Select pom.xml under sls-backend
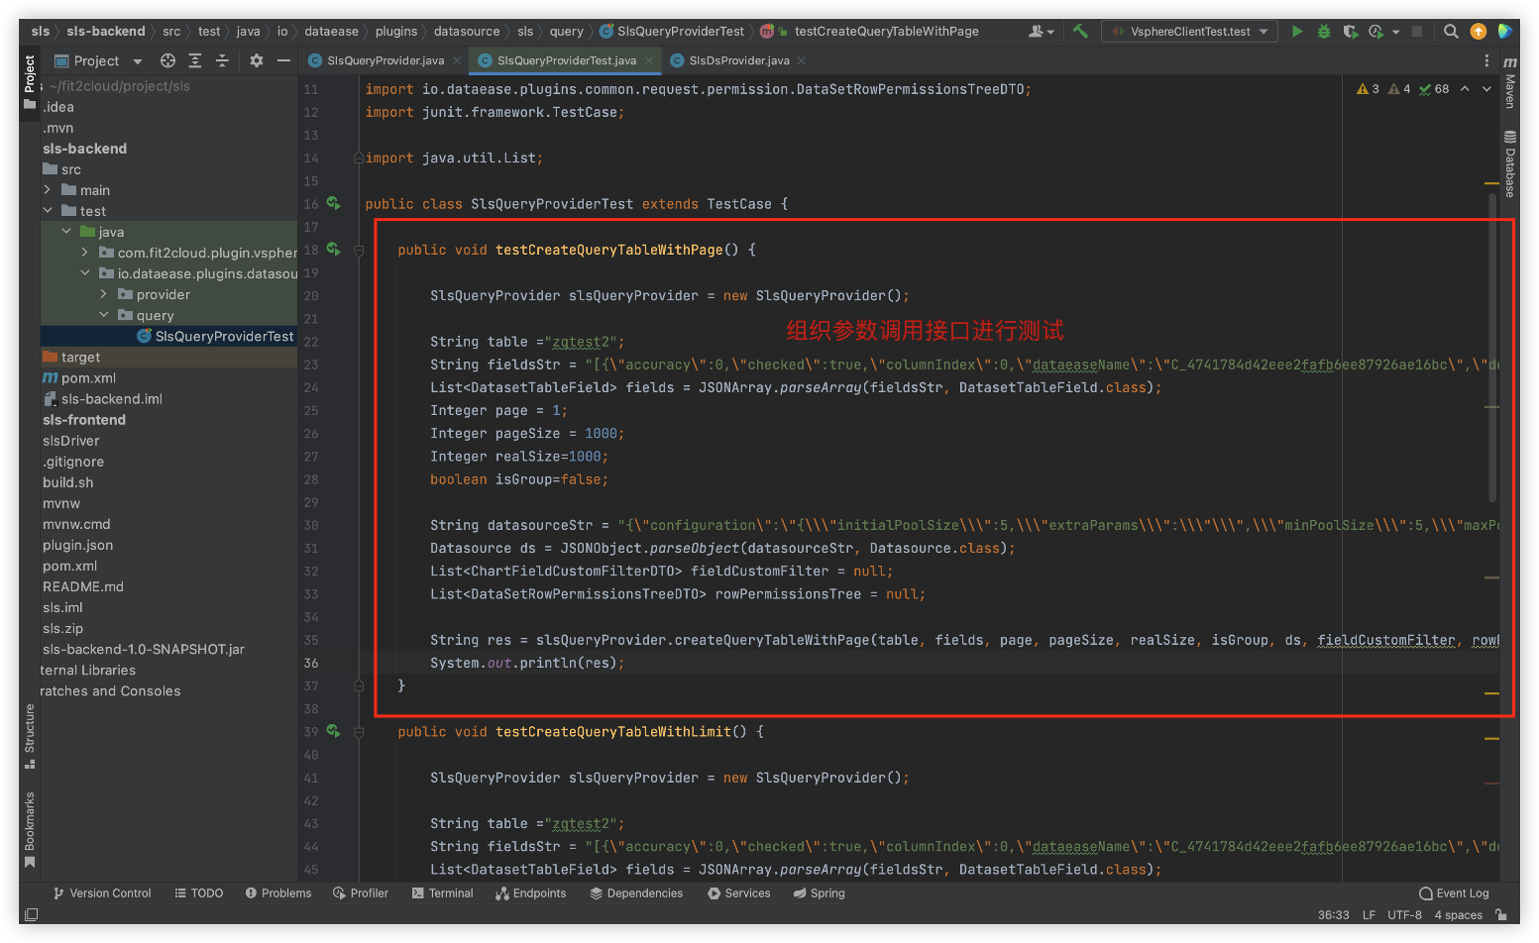Screen dimensions: 1539x943 click(88, 377)
